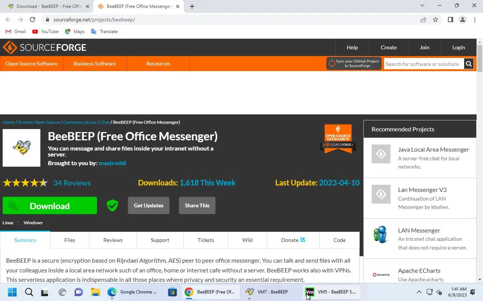The image size is (483, 301).
Task: Click the green security shield checkmark icon
Action: (x=112, y=205)
